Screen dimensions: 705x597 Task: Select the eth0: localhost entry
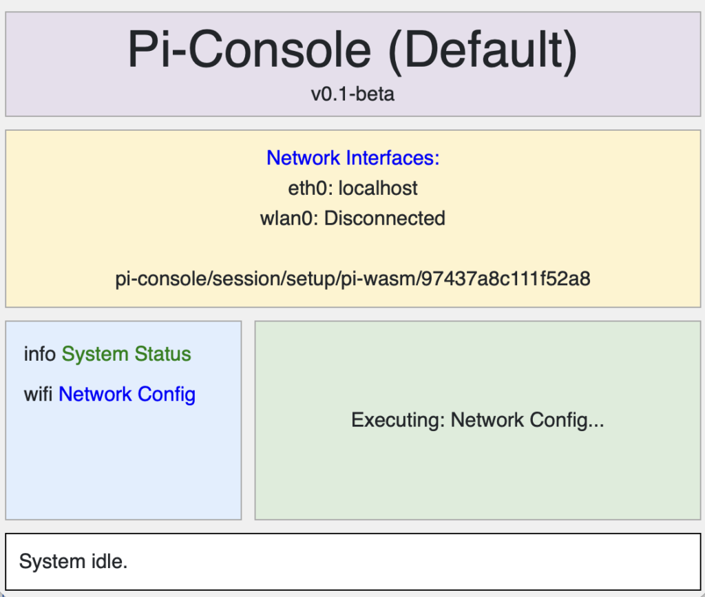tap(352, 188)
